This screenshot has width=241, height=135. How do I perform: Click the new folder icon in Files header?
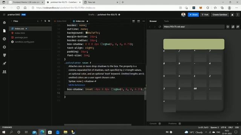point(49,21)
